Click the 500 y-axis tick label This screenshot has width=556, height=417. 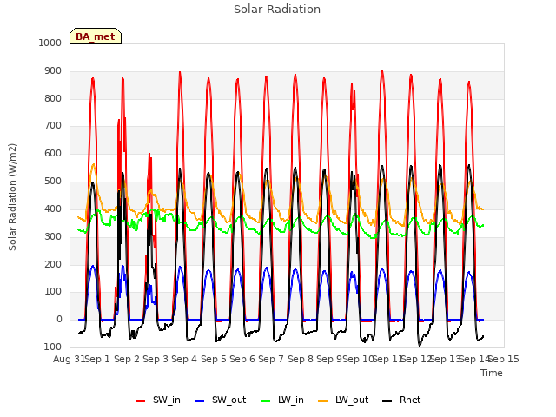pos(53,182)
